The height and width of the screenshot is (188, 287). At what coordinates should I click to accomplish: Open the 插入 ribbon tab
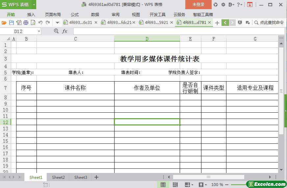coord(31,14)
